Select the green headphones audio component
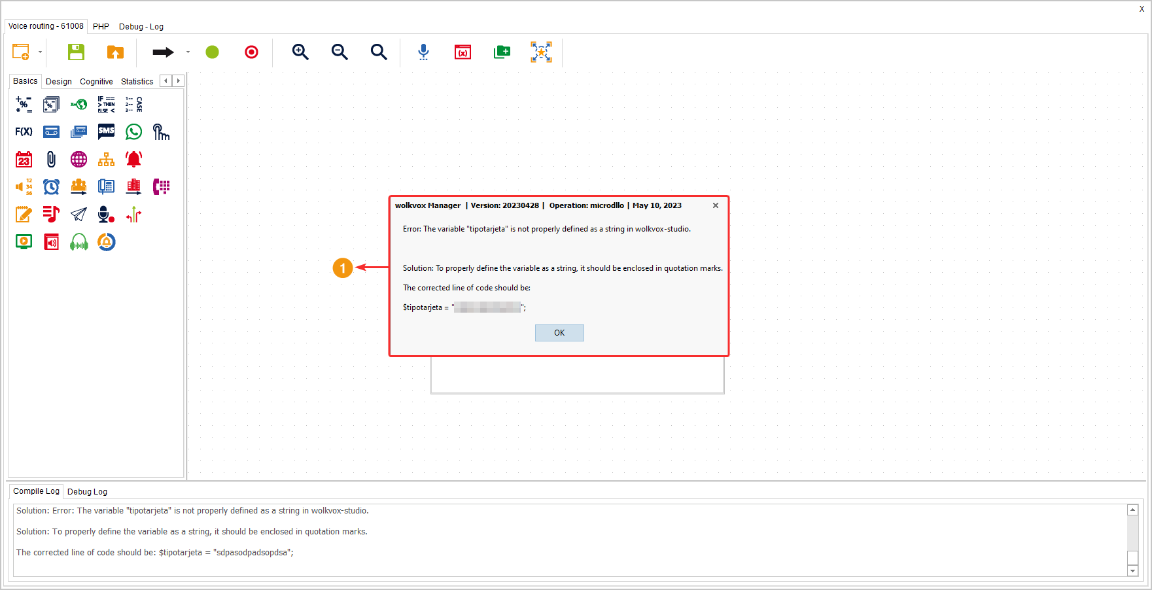This screenshot has height=590, width=1152. [79, 242]
